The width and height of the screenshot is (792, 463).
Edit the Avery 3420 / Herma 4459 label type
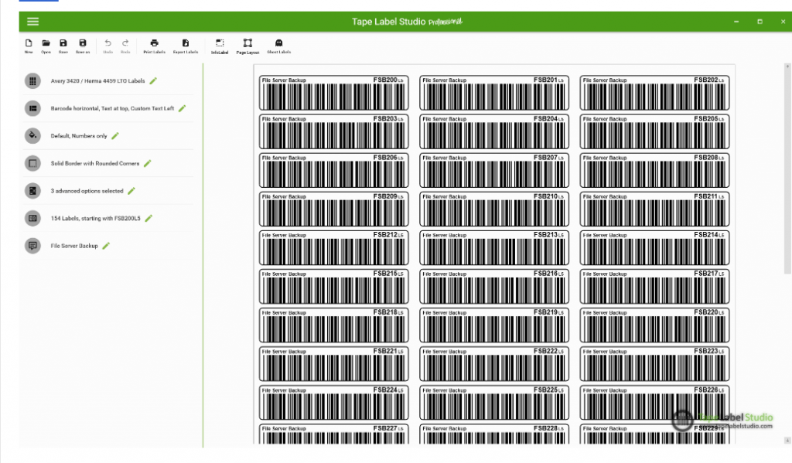click(153, 81)
